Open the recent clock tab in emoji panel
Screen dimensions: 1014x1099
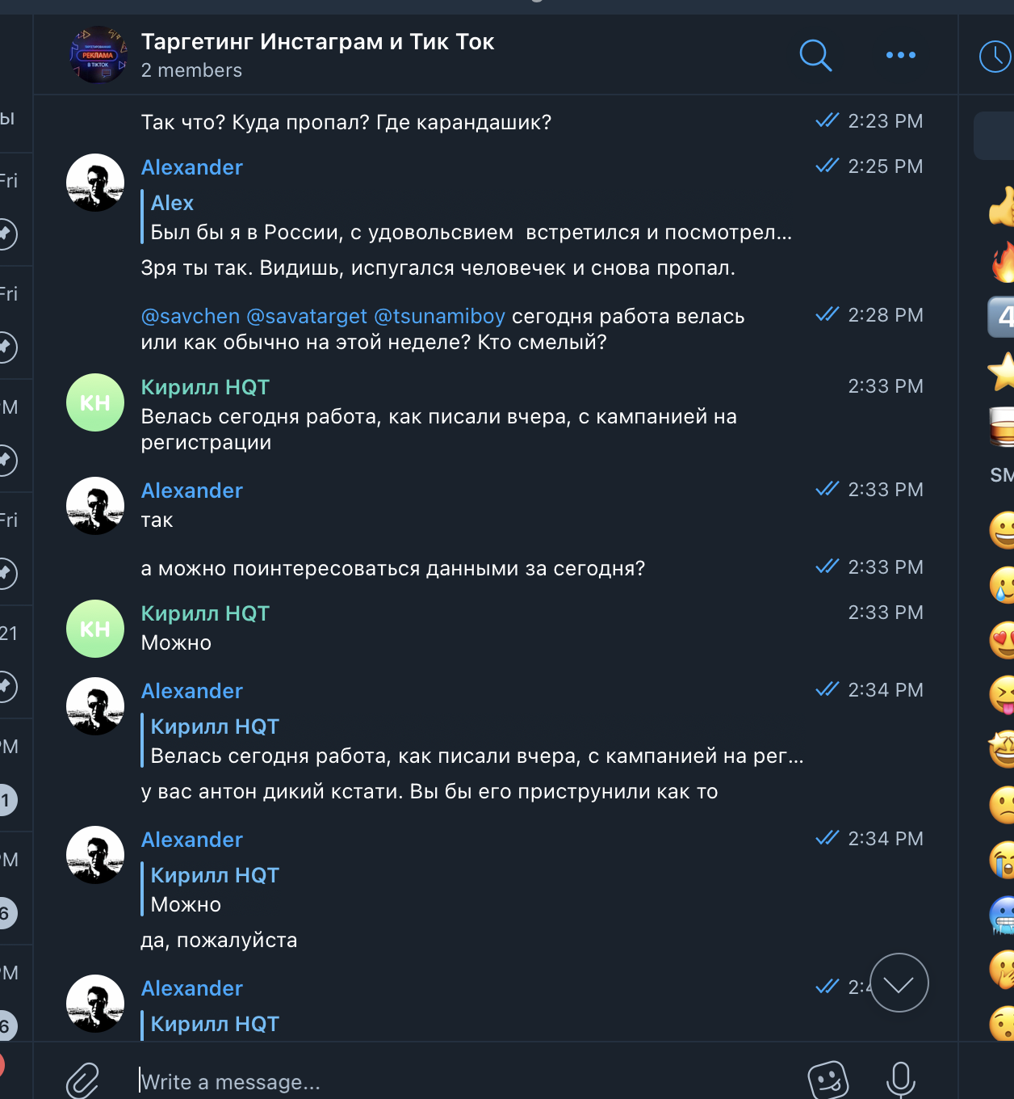tap(995, 57)
